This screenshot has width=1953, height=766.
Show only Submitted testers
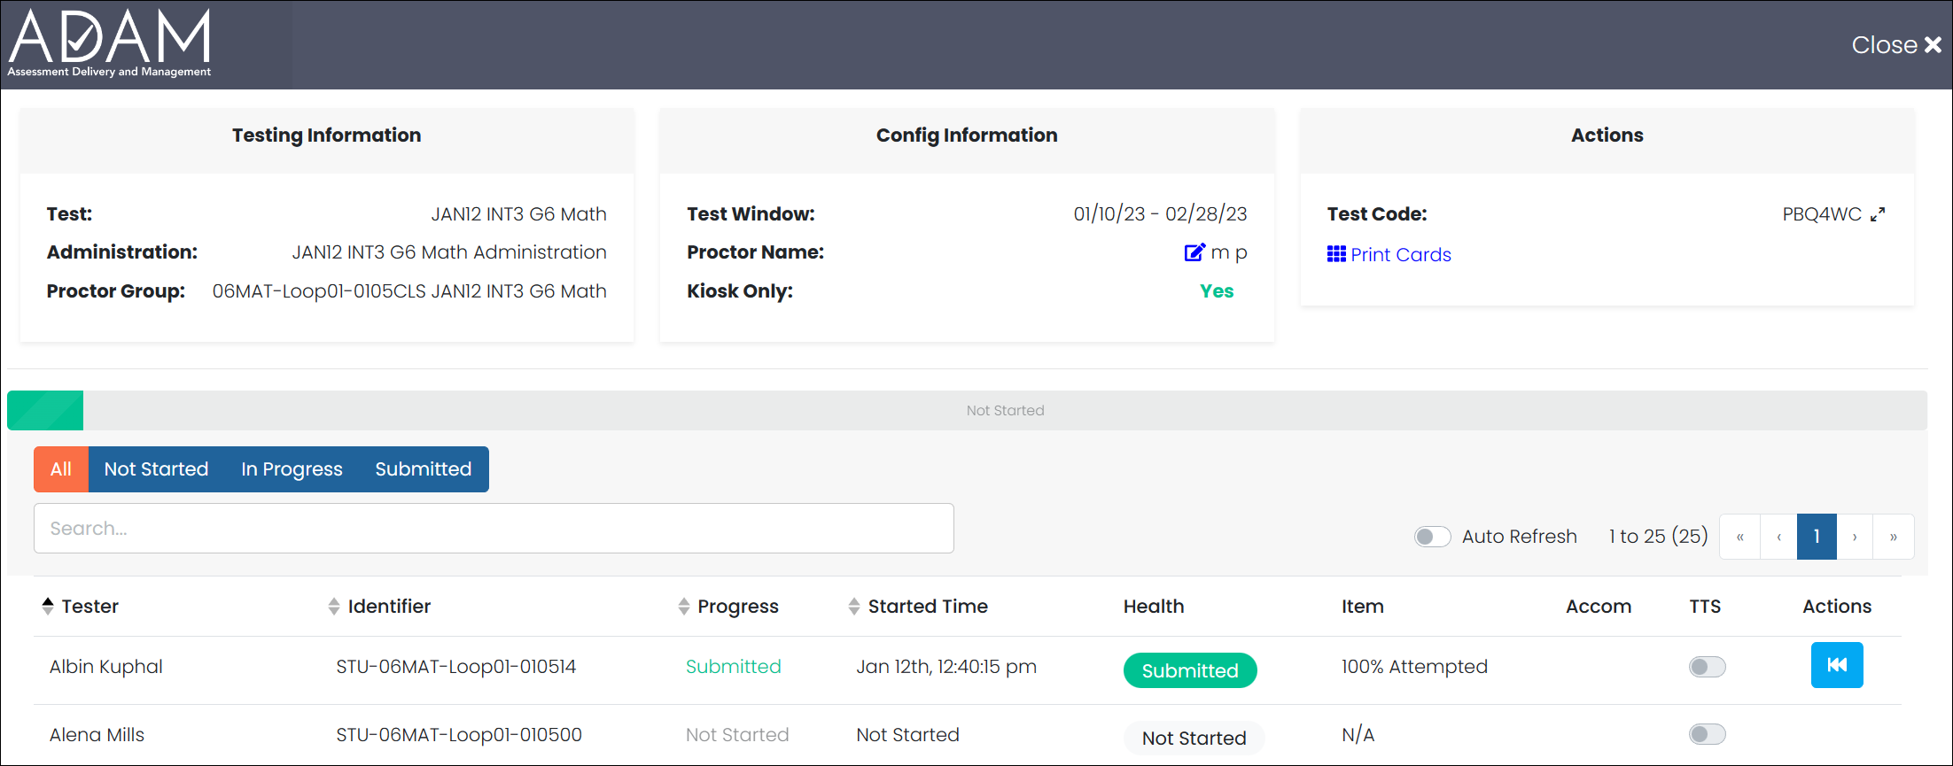coord(423,469)
